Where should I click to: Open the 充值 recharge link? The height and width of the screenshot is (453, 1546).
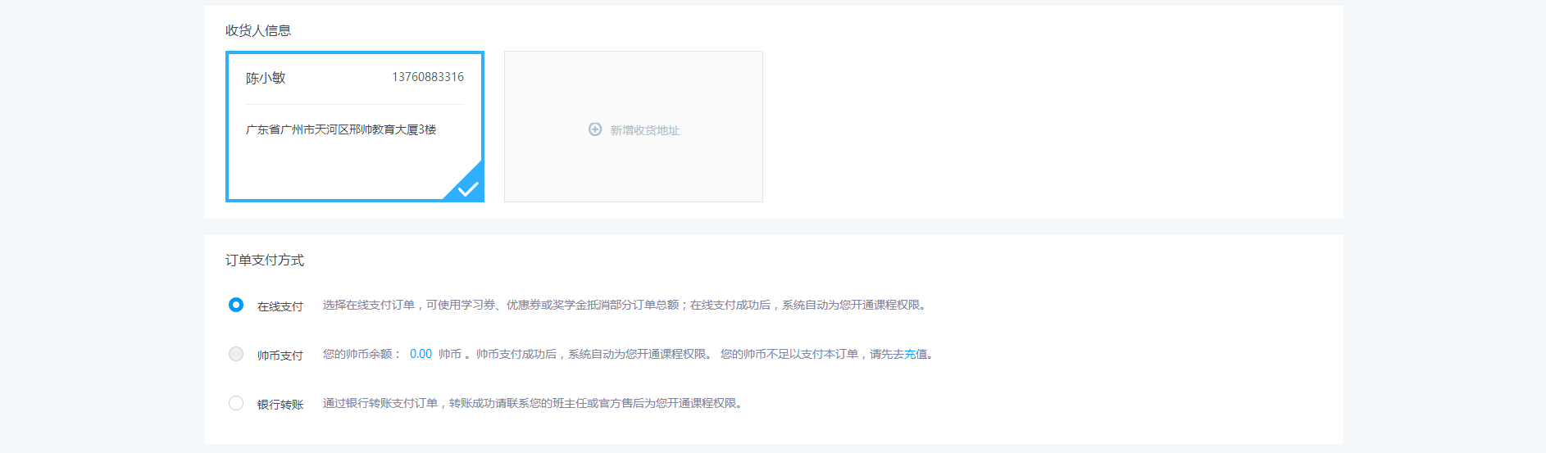916,354
